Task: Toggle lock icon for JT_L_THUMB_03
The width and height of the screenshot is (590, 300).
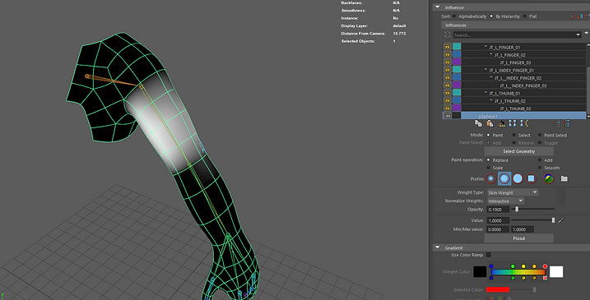Action: [448, 108]
